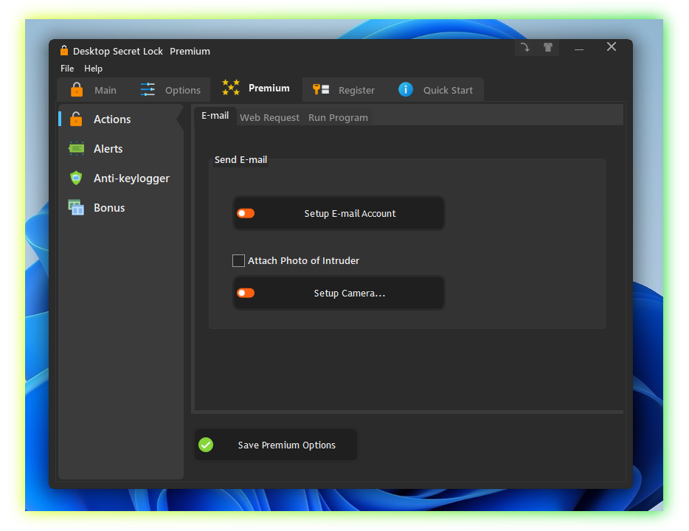This screenshot has height=531, width=689.
Task: Click the Bonus icon in the sidebar
Action: (x=76, y=207)
